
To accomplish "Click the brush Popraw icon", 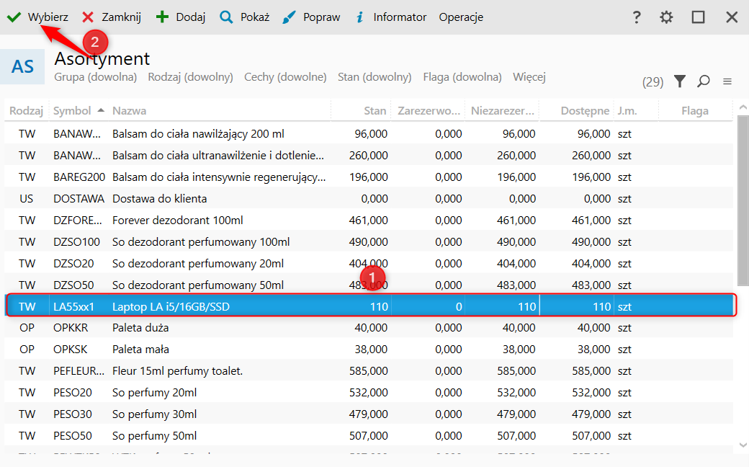I will click(289, 17).
